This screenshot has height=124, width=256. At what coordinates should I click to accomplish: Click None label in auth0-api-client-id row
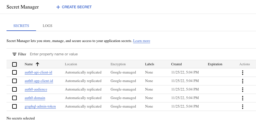tap(149, 72)
